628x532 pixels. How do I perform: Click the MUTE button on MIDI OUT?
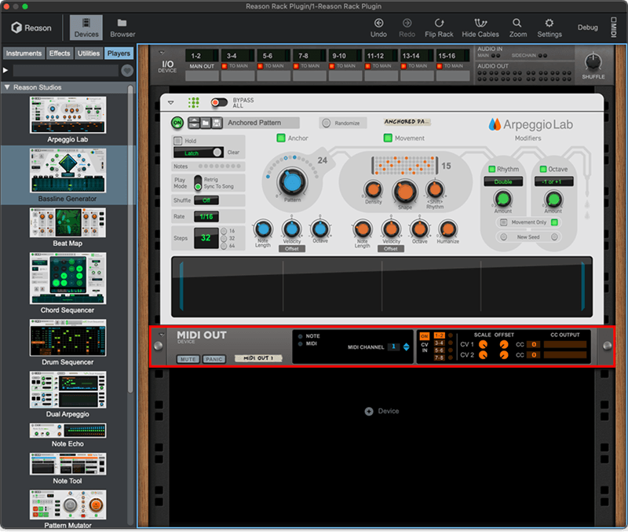[188, 360]
